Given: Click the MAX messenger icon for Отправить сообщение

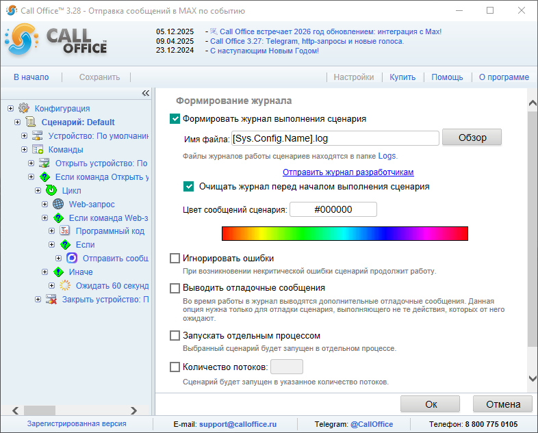Looking at the screenshot, I should click(71, 259).
